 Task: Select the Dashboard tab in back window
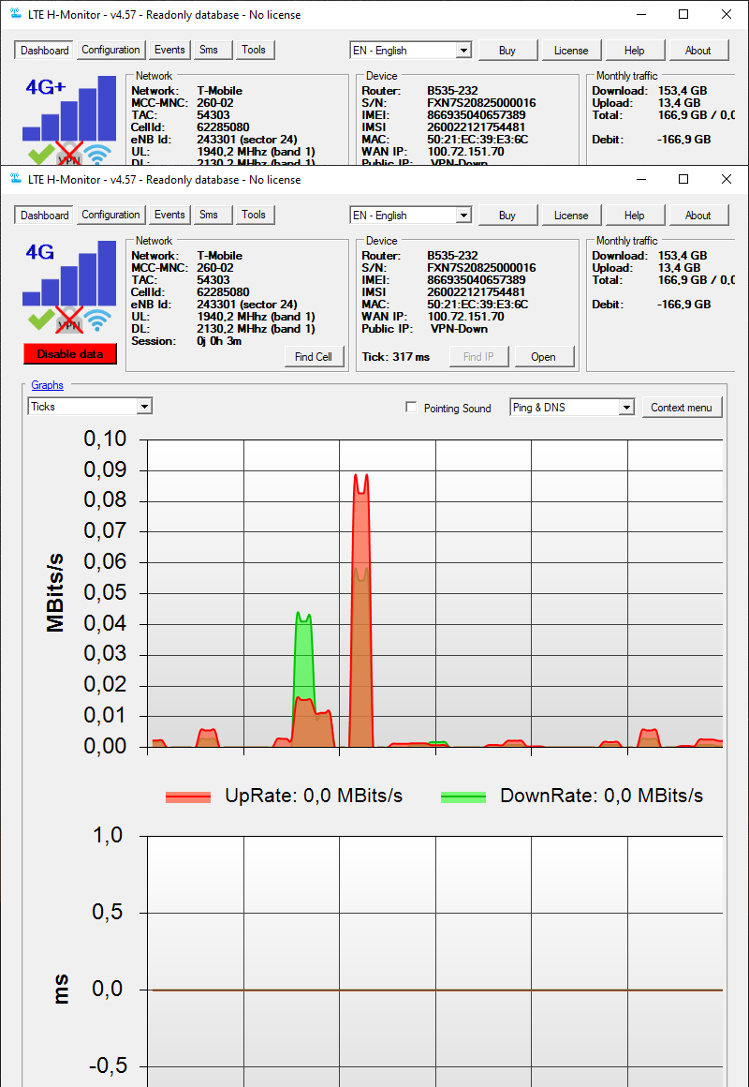[44, 50]
